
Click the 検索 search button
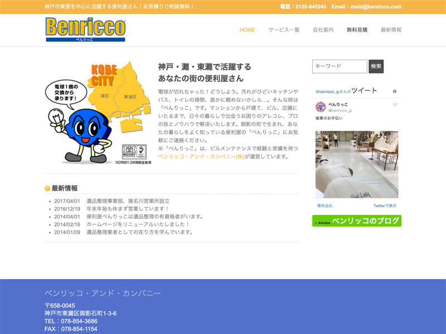[x=376, y=66]
